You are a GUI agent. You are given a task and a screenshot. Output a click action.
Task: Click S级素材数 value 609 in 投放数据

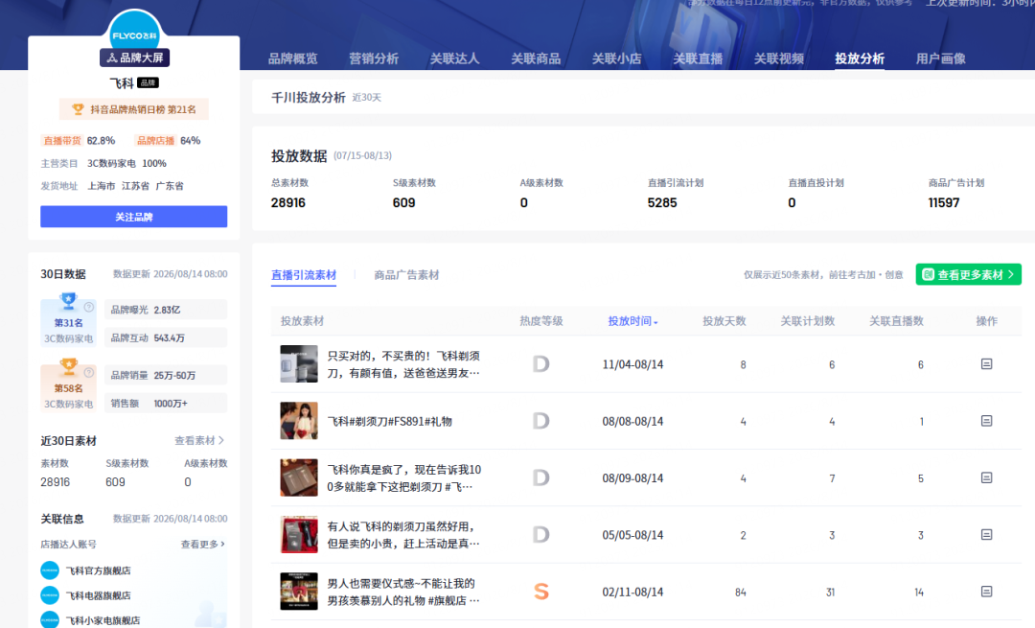[x=404, y=202]
